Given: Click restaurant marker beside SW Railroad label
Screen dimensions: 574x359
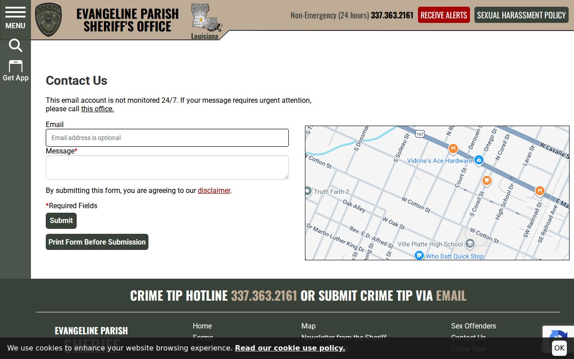Looking at the screenshot, I should [540, 191].
